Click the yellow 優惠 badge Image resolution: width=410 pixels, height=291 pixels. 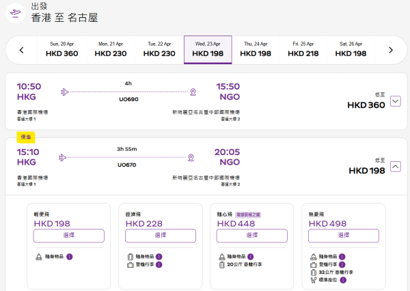26,137
